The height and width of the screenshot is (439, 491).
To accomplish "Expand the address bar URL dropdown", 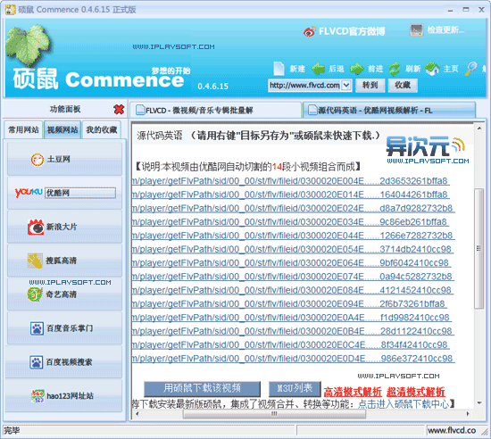I will pyautogui.click(x=345, y=85).
